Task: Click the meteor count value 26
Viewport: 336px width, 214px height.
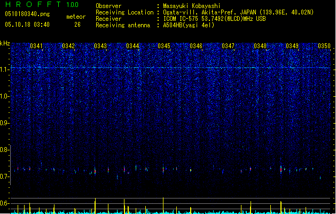Action: pyautogui.click(x=77, y=25)
